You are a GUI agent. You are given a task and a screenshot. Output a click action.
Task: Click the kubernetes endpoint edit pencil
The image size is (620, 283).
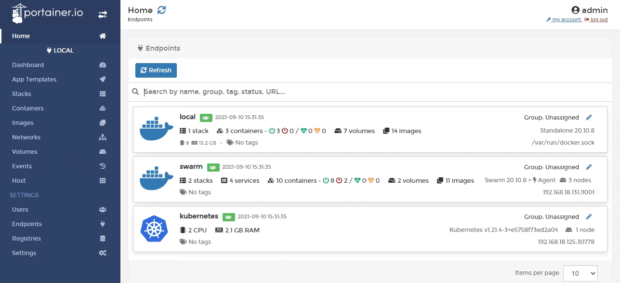point(589,216)
